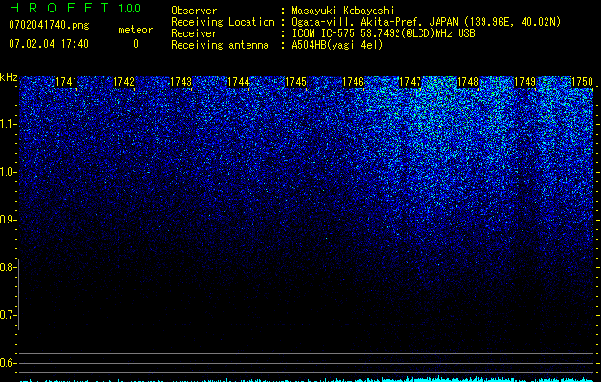The height and width of the screenshot is (382, 601).
Task: Click the kHz axis unit label
Action: point(9,77)
